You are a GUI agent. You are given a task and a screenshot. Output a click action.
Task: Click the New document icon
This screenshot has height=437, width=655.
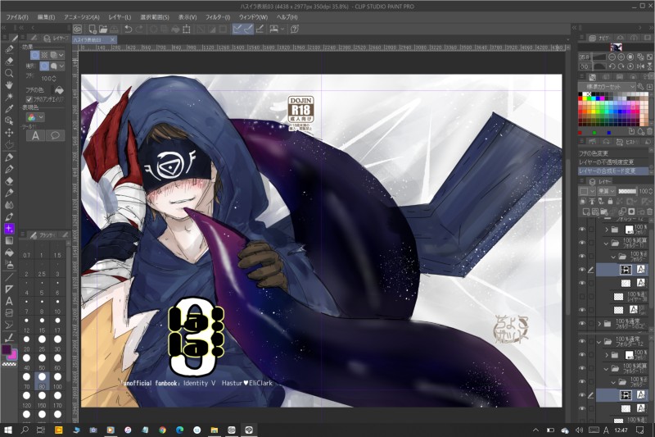(x=93, y=29)
